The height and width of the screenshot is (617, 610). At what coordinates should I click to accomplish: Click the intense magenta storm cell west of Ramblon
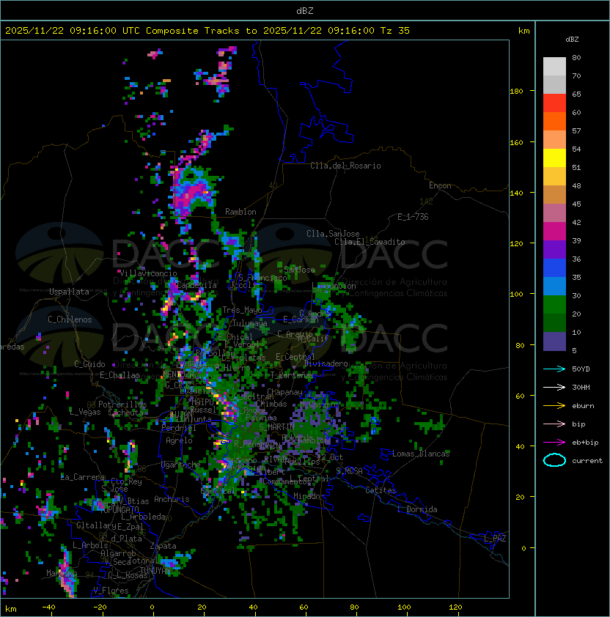[190, 193]
